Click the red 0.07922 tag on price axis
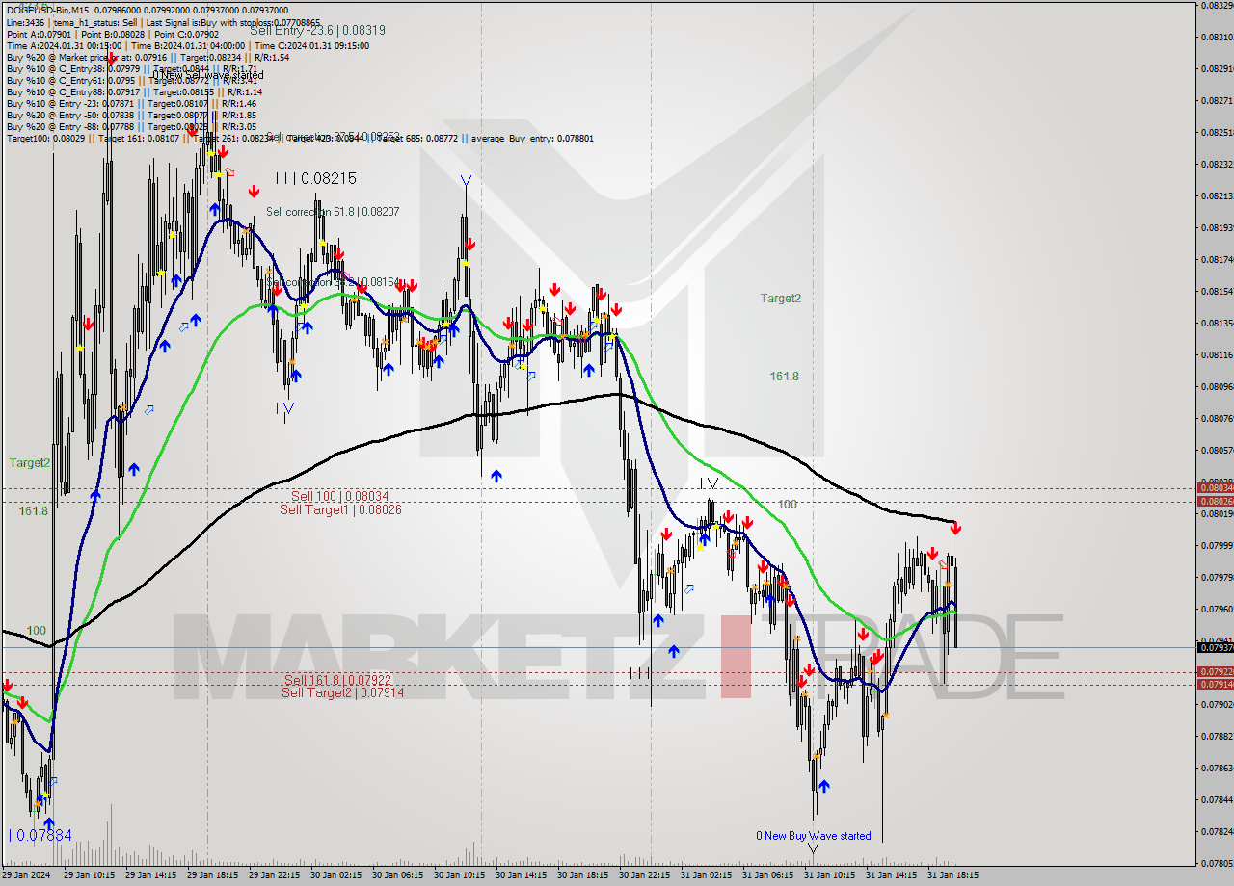1234x886 pixels. 1215,671
